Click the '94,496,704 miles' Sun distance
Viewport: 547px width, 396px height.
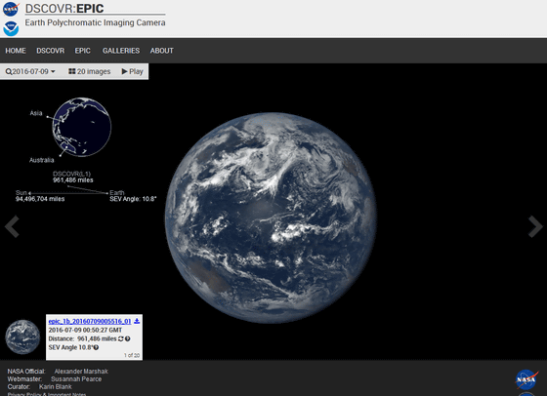[x=40, y=199]
